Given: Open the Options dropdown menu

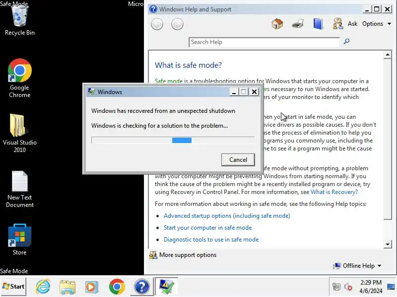Looking at the screenshot, I should [x=377, y=24].
